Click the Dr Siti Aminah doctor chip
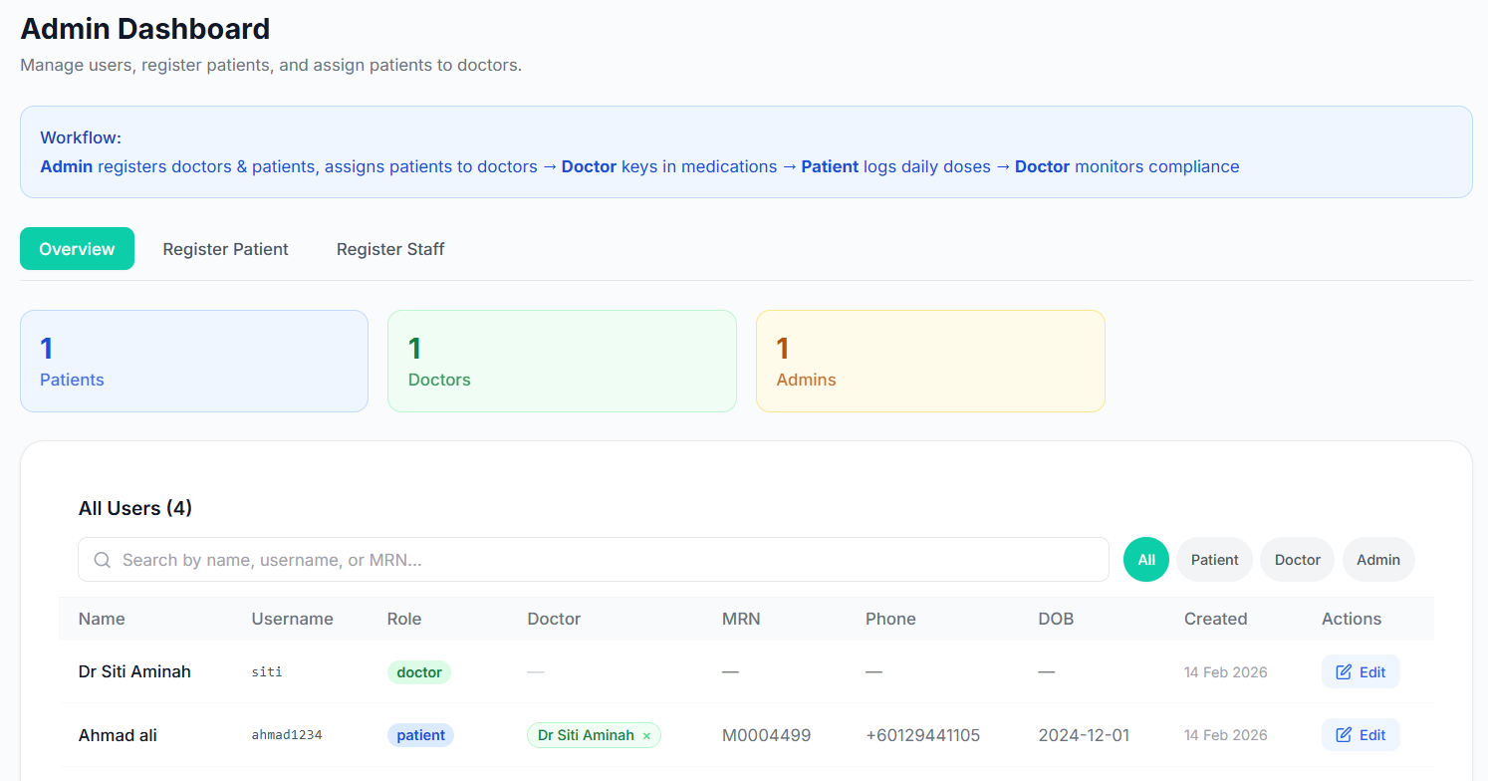This screenshot has height=781, width=1488. tap(586, 735)
